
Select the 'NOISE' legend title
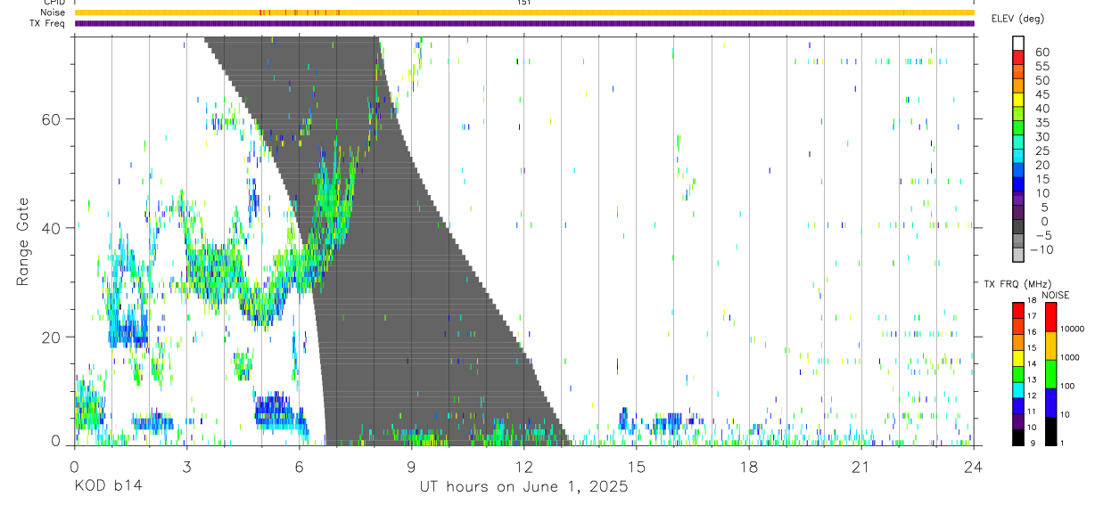click(1055, 295)
